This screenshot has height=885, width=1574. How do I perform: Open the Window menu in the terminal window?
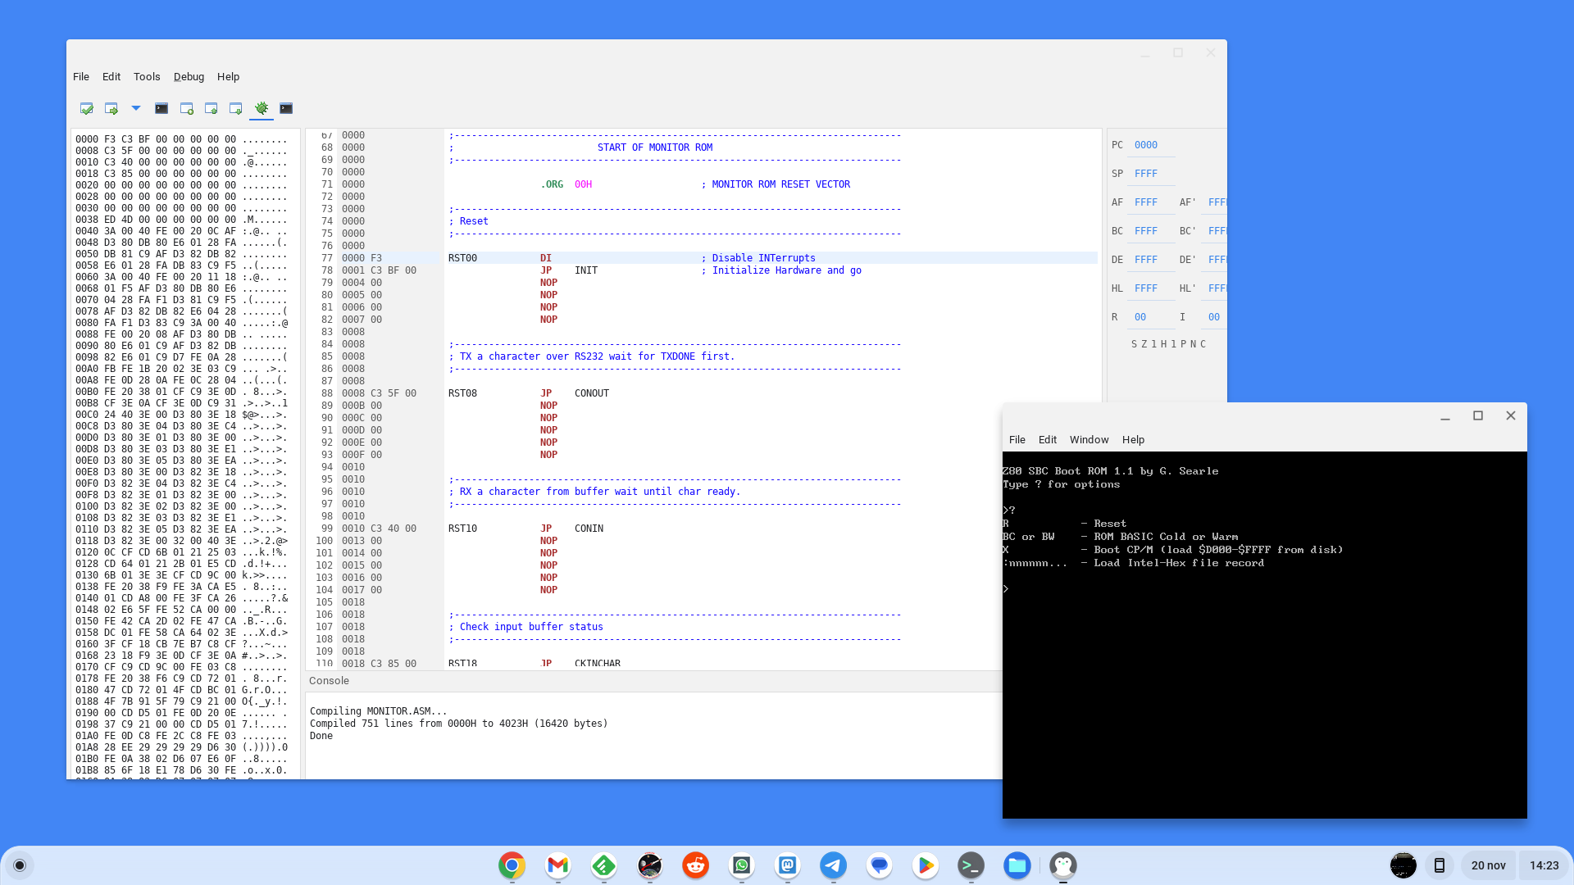(x=1089, y=440)
